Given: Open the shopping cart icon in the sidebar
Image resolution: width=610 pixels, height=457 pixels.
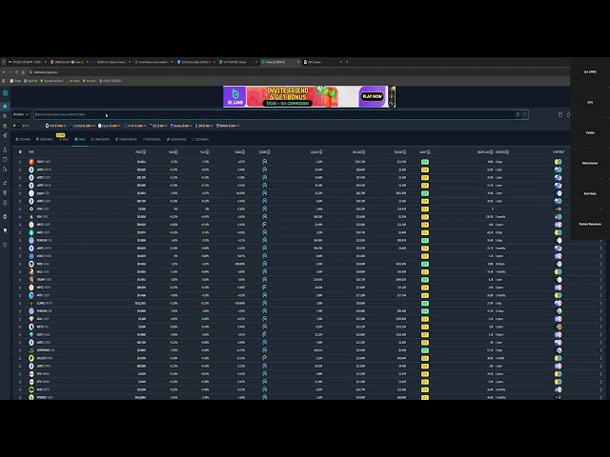Looking at the screenshot, I should click(5, 230).
